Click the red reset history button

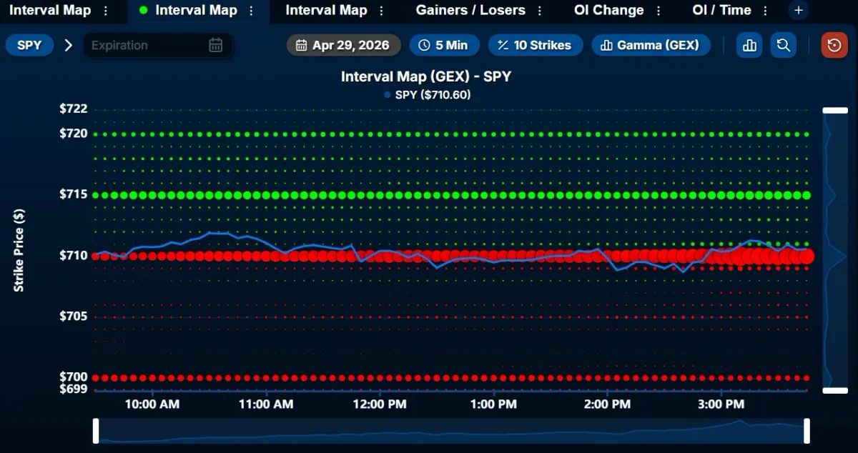click(x=834, y=45)
